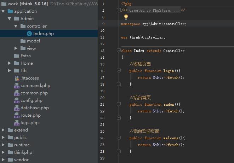The height and width of the screenshot is (163, 234).
Task: Expand the vendor folder arrow
Action: [3, 160]
